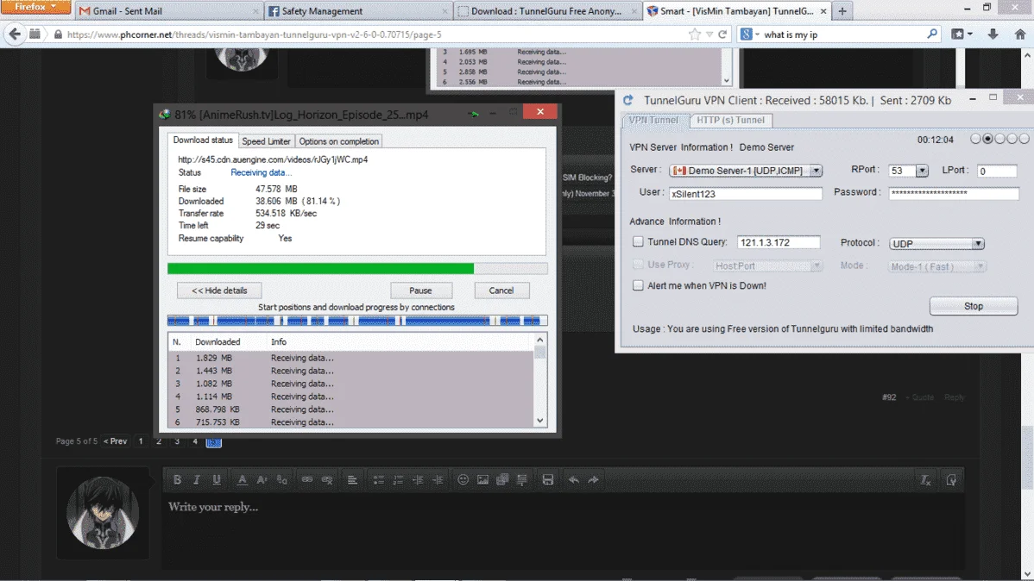Open the Firefox downloads arrow
The image size is (1034, 581).
pos(993,34)
